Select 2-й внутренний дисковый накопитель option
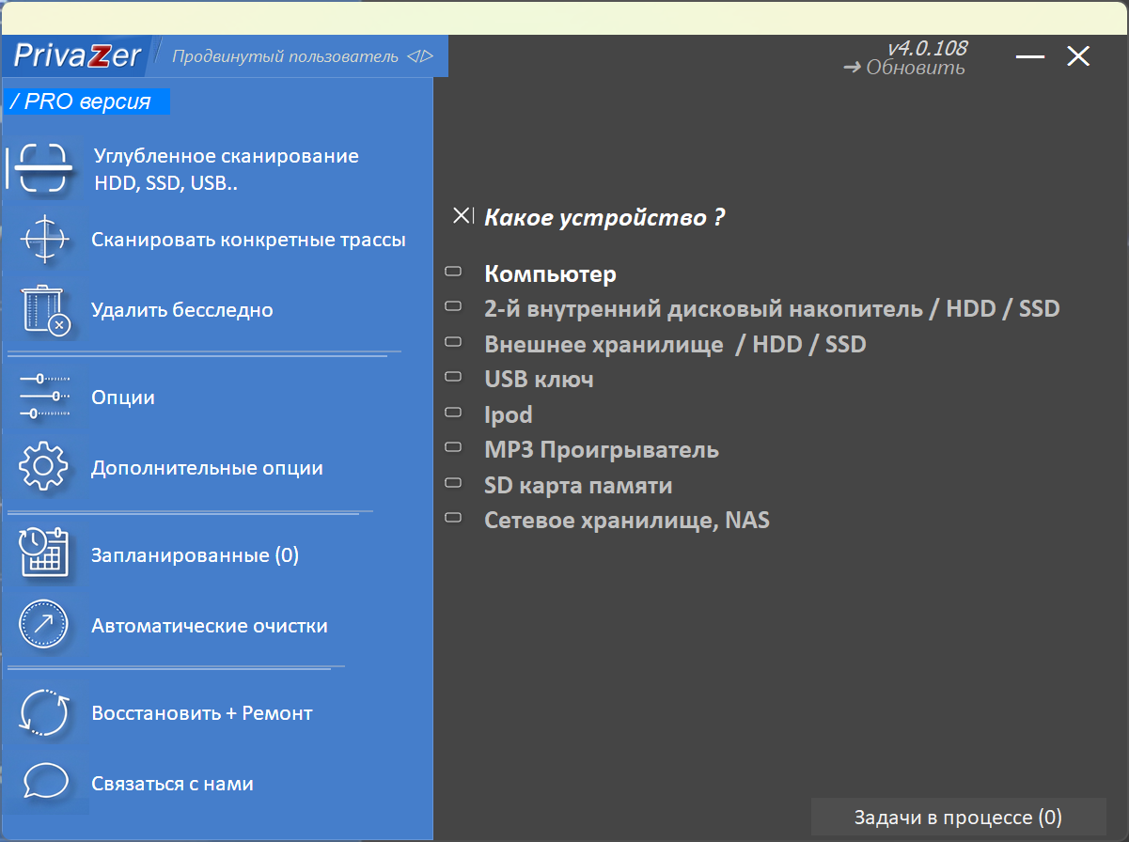 point(772,308)
